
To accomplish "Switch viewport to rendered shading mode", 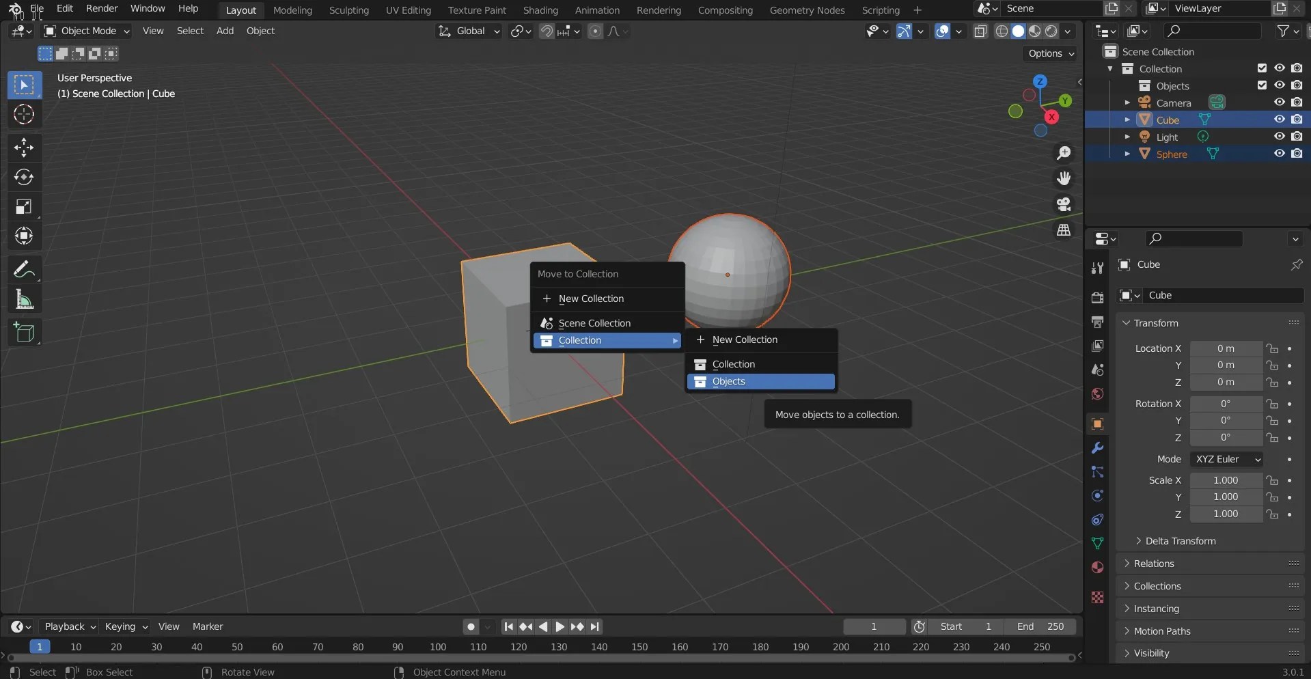I will coord(1052,31).
